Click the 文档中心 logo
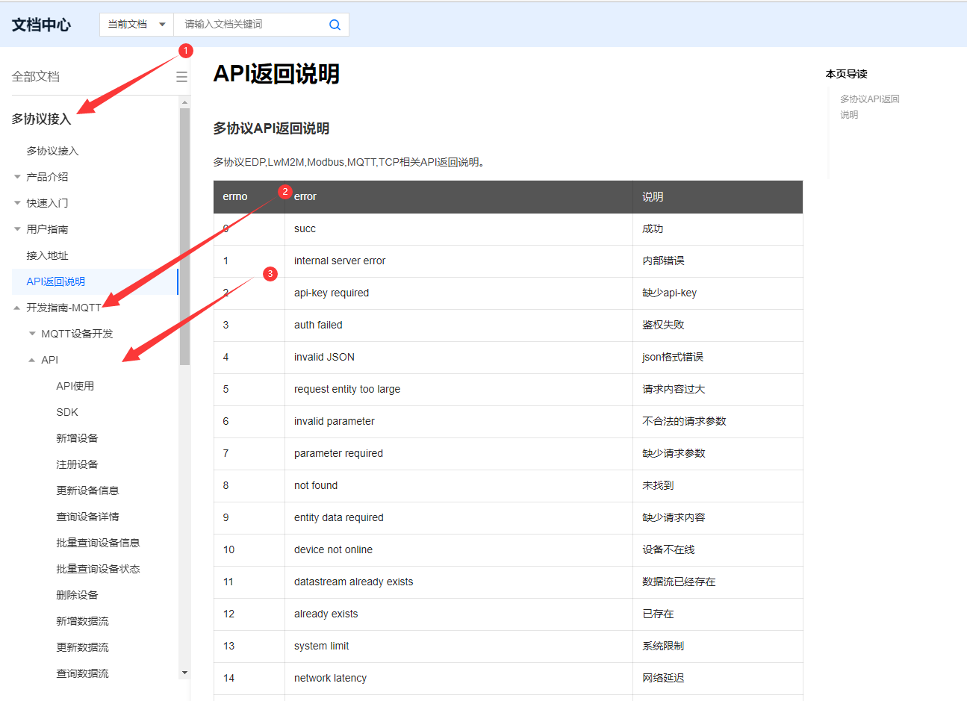Image resolution: width=967 pixels, height=701 pixels. point(41,25)
